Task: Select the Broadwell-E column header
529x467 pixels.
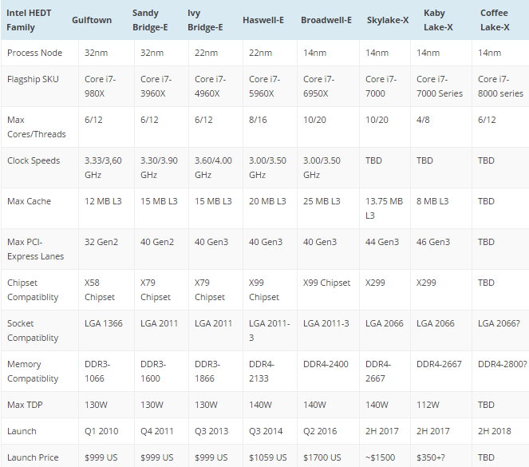Action: coord(326,20)
